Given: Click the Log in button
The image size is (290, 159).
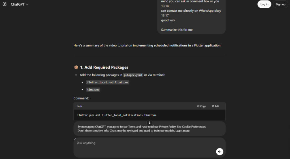Looking at the screenshot, I should [x=264, y=4].
